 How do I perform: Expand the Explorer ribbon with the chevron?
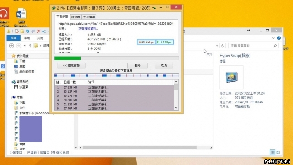coord(273,38)
